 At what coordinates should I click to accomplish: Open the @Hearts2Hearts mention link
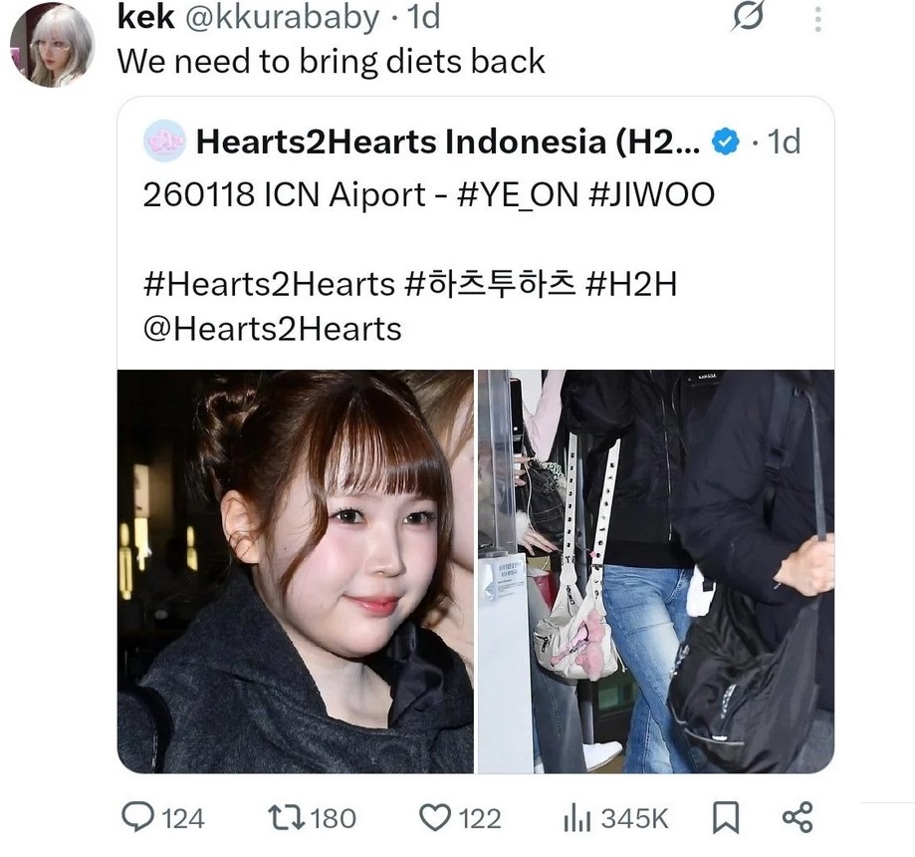pos(273,329)
